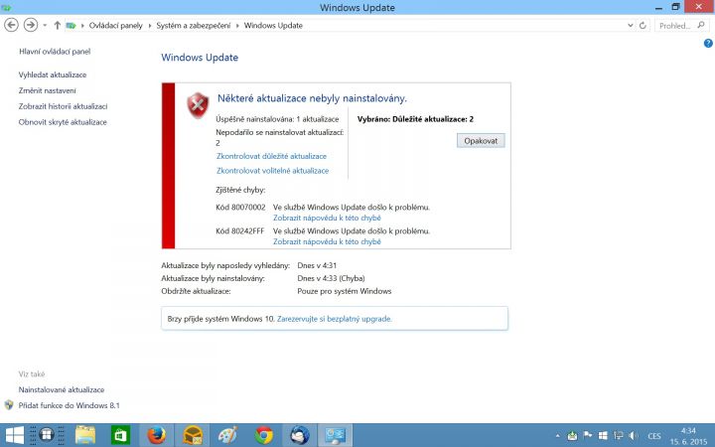Refresh the address bar location
Viewport: 715px width, 447px height.
[x=643, y=26]
